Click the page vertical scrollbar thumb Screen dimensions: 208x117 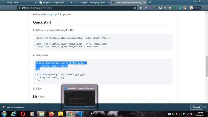pyautogui.click(x=207, y=66)
